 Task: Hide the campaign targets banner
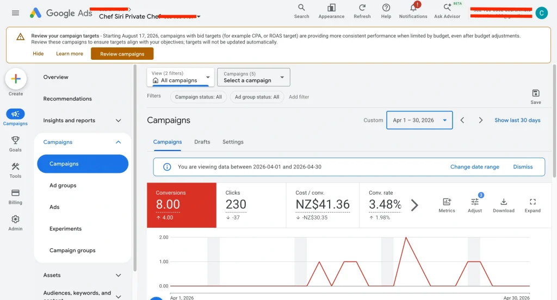38,54
